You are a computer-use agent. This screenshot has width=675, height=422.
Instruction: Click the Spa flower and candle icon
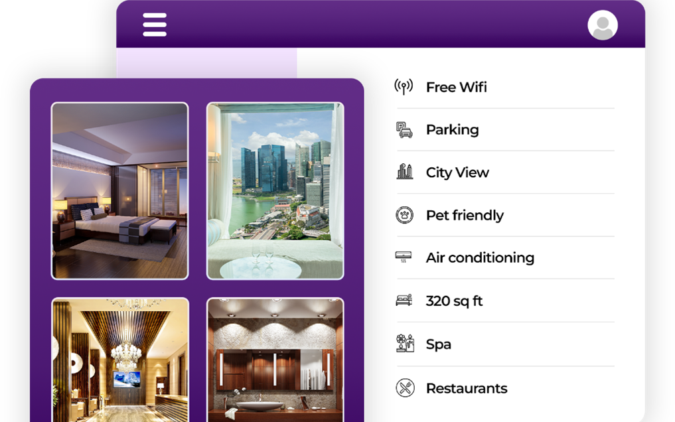[405, 343]
